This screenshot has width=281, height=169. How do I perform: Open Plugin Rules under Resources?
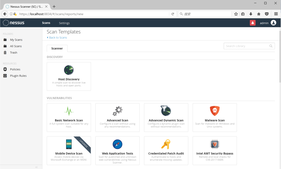click(18, 76)
